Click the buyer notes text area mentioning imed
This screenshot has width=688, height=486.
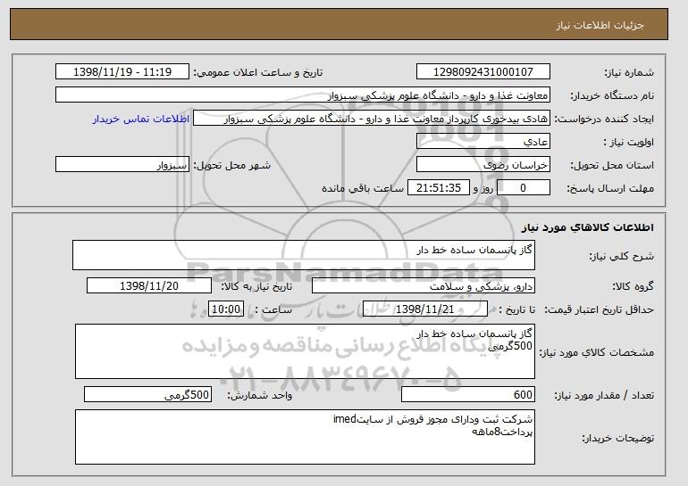305,437
